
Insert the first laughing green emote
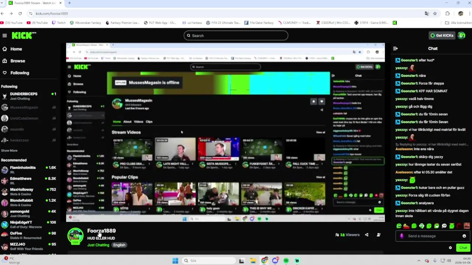(x=399, y=226)
